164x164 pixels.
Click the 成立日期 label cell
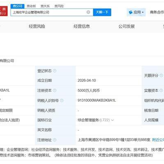[x=55, y=80]
